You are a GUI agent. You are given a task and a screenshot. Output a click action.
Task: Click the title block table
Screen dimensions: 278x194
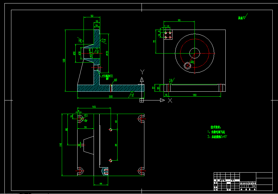pyautogui.click(x=243, y=181)
